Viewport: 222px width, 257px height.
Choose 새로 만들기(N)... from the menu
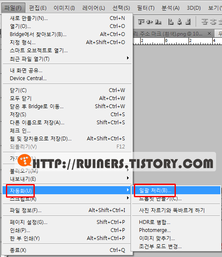tap(67, 18)
